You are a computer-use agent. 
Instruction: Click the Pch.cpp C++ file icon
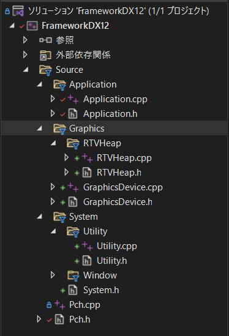click(x=59, y=305)
